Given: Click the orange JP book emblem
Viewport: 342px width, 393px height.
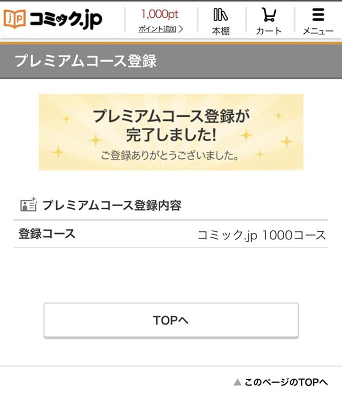Looking at the screenshot, I should coord(14,20).
